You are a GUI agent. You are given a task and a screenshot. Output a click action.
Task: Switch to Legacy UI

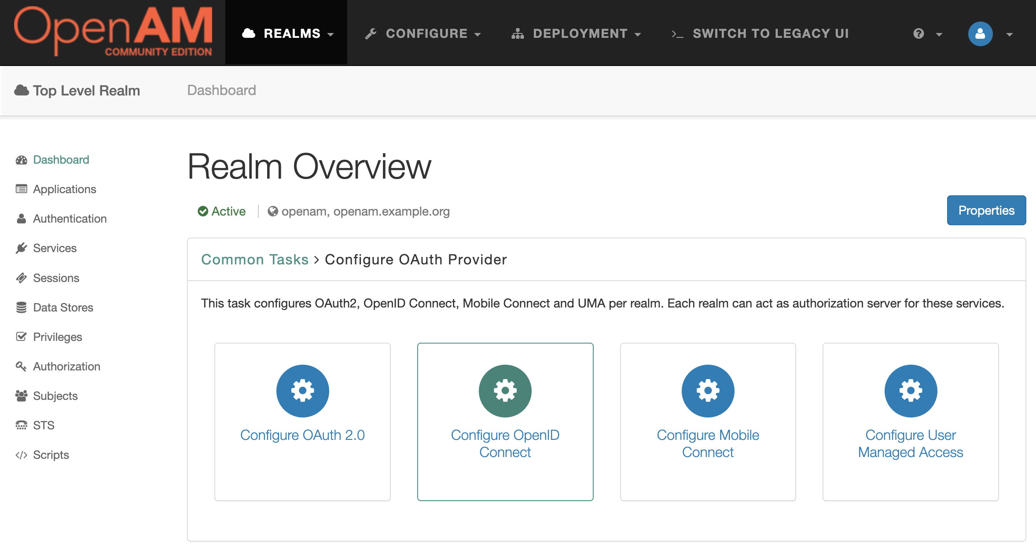760,33
